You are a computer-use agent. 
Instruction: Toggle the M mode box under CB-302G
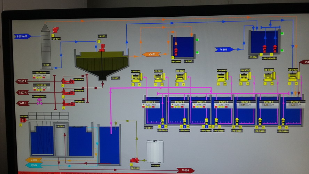tap(139, 85)
